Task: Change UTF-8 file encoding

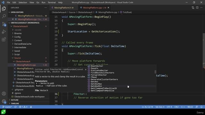Action: pyautogui.click(x=169, y=107)
